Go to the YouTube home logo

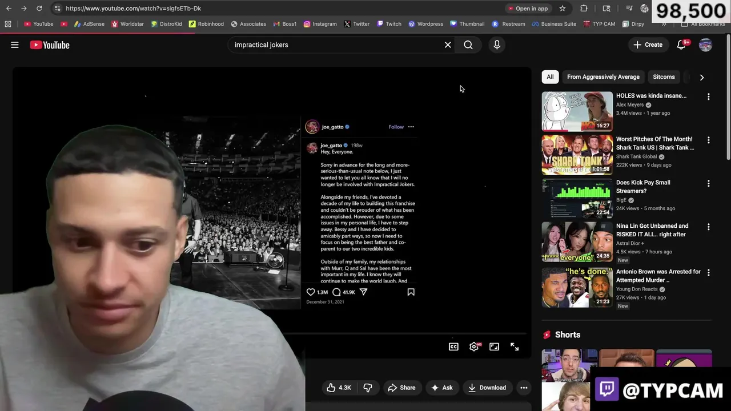(x=50, y=45)
